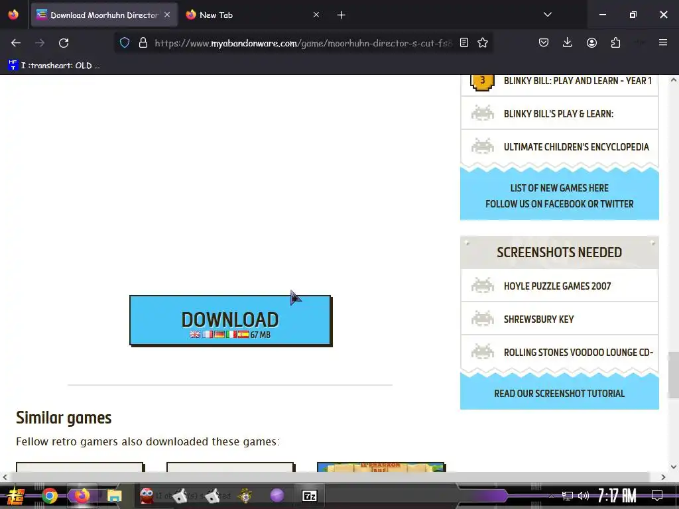Viewport: 679px width, 509px height.
Task: Open the extensions puzzle icon
Action: tap(615, 43)
